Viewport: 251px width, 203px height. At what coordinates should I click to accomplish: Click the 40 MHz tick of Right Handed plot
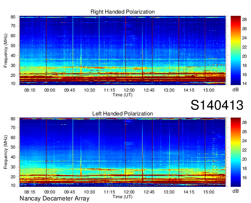pos(13,56)
